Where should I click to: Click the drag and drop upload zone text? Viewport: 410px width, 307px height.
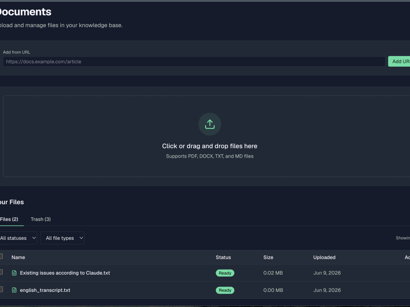tap(210, 146)
